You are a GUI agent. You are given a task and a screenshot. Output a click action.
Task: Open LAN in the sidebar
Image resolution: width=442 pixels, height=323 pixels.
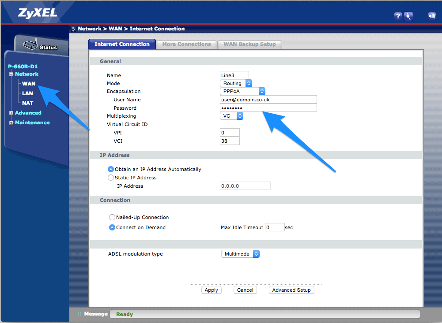pyautogui.click(x=27, y=93)
